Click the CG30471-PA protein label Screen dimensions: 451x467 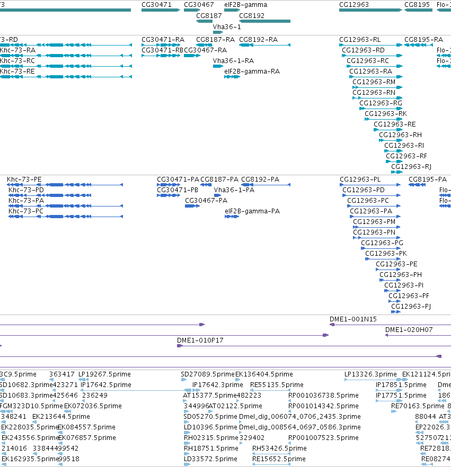pos(178,179)
